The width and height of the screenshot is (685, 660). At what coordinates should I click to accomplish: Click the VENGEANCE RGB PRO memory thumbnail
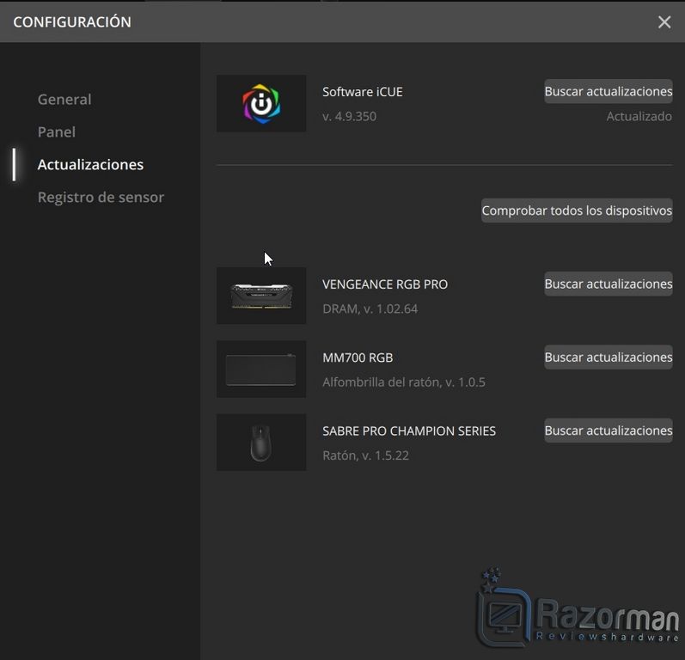(x=261, y=296)
